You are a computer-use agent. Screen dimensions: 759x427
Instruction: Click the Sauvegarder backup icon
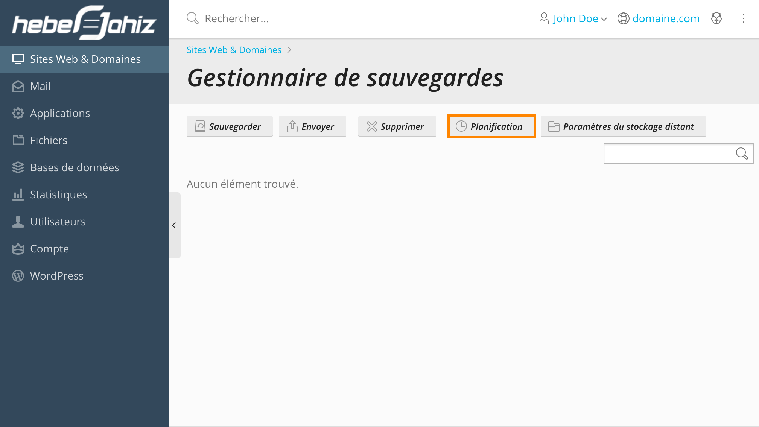pos(200,126)
